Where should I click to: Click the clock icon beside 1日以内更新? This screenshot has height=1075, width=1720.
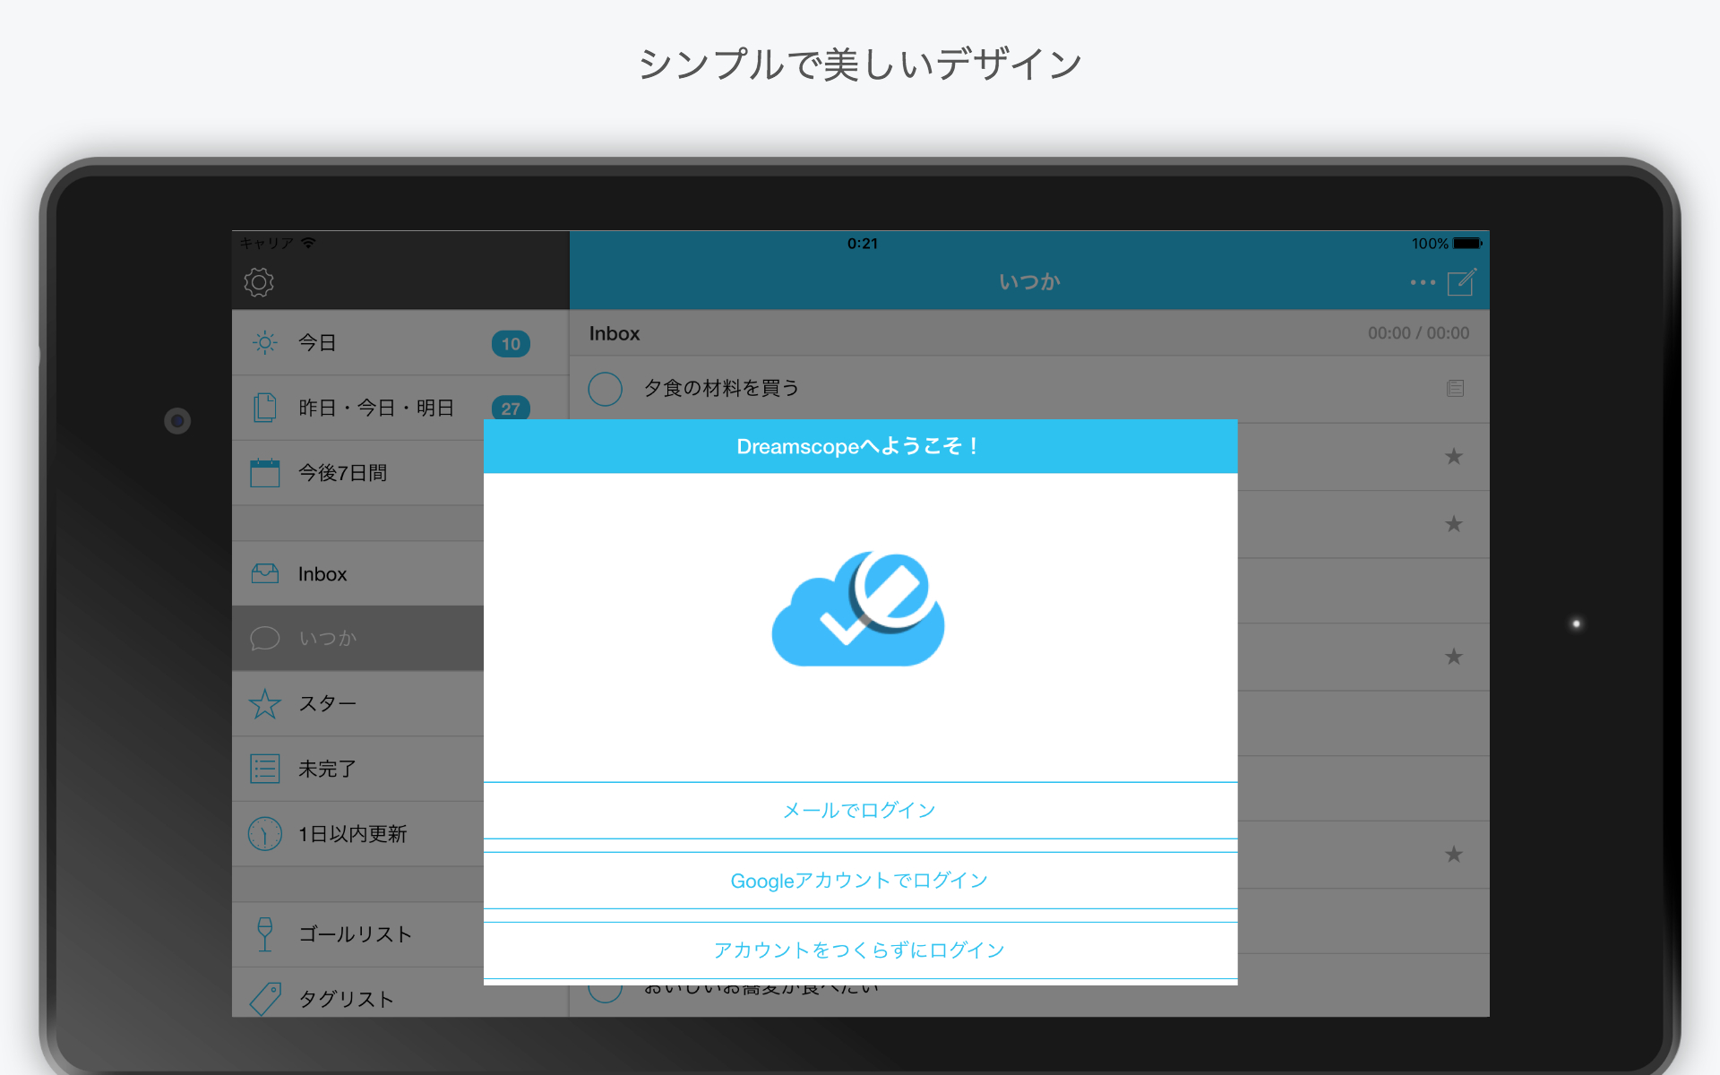pyautogui.click(x=265, y=834)
